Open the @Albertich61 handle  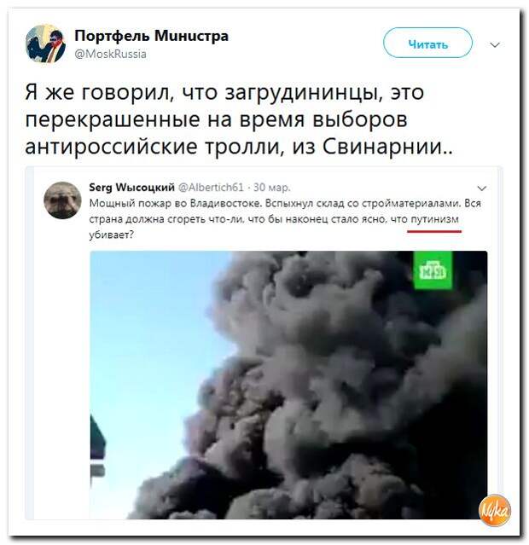click(x=211, y=188)
